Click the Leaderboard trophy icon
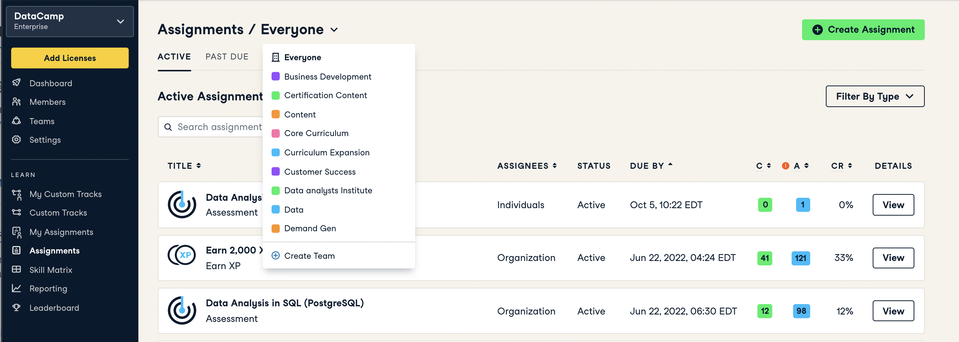 coord(16,307)
